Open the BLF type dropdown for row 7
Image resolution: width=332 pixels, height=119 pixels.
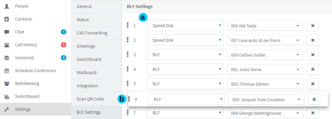185,113
